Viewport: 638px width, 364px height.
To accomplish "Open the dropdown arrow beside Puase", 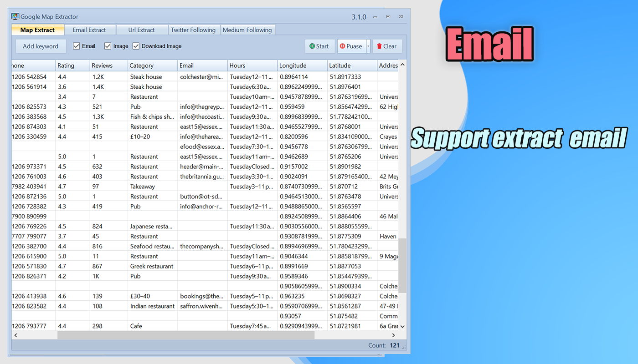I will pos(368,46).
